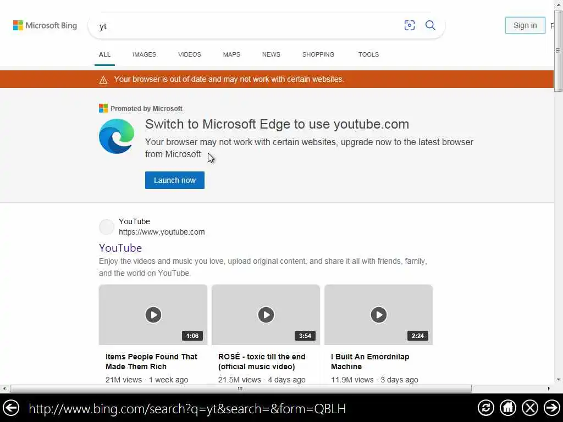Click the 2:24 duration badge

click(418, 336)
